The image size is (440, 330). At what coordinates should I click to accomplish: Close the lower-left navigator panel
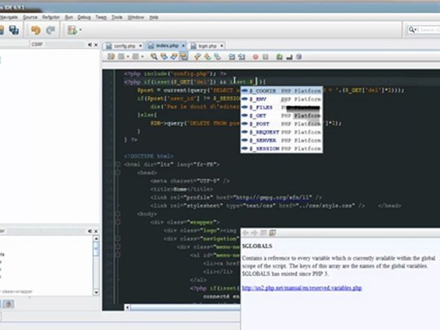pyautogui.click(x=96, y=231)
